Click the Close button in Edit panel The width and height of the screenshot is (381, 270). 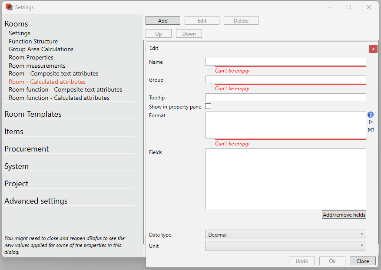coord(362,261)
